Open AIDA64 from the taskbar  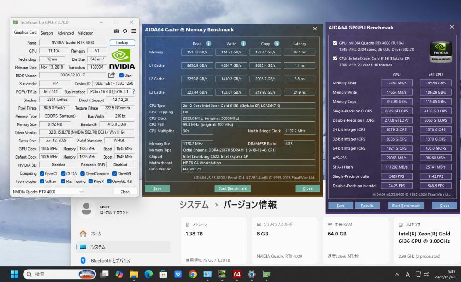coord(236,274)
